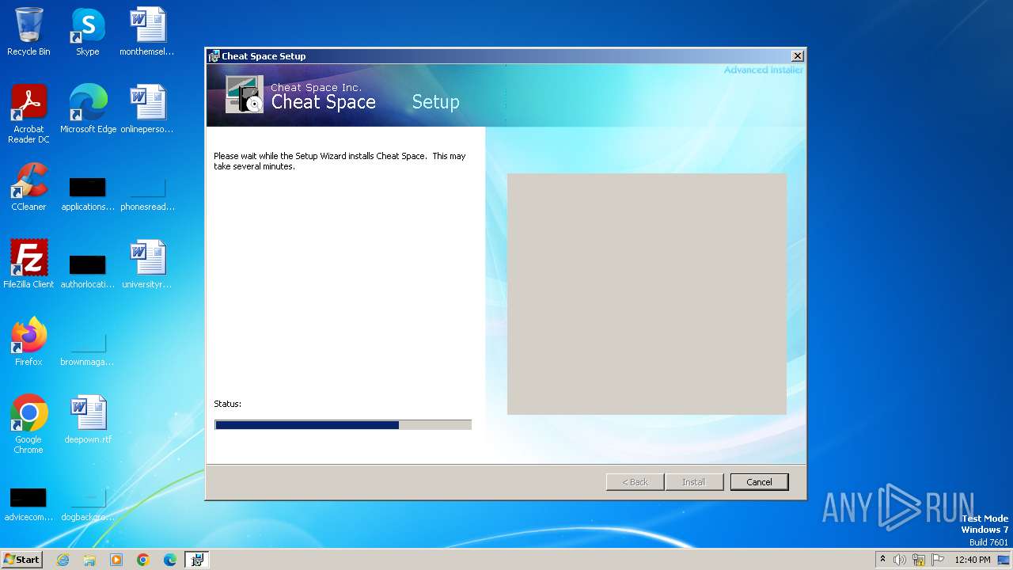Close the Cheat Space Setup window
The width and height of the screenshot is (1013, 570).
[x=798, y=55]
